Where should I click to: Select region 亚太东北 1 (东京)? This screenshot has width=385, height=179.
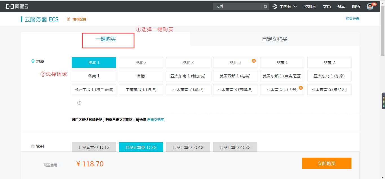(x=329, y=76)
